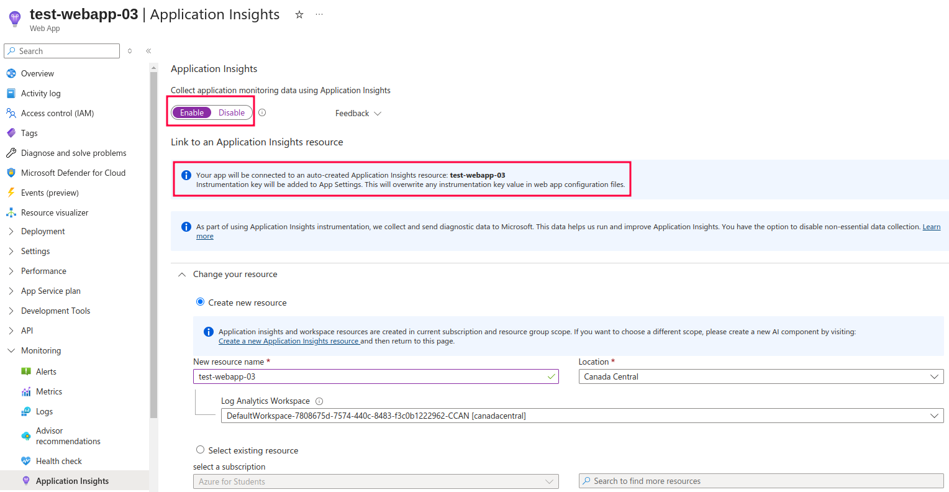949x492 pixels.
Task: Select the Select existing resource radio button
Action: pyautogui.click(x=201, y=450)
